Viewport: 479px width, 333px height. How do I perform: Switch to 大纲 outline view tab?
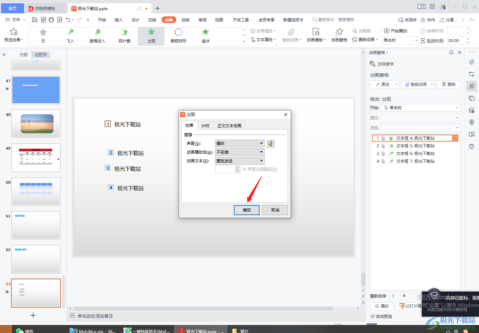pos(23,55)
